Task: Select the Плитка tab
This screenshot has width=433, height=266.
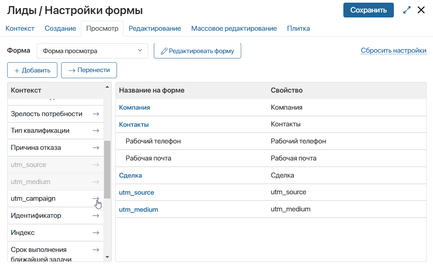Action: pyautogui.click(x=298, y=28)
